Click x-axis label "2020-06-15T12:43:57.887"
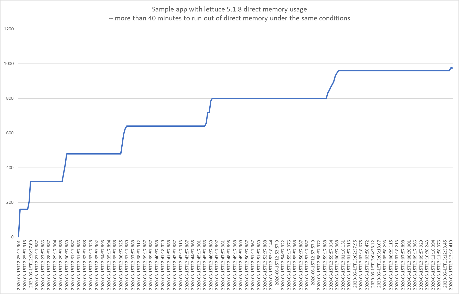 (x=187, y=265)
